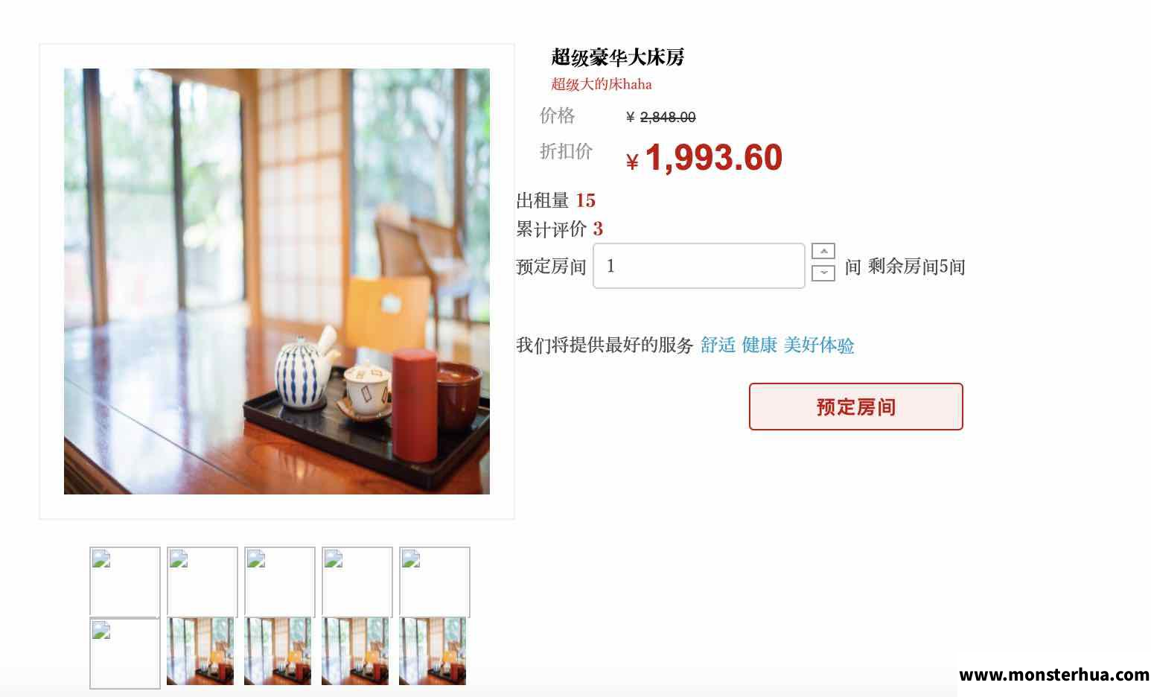The image size is (1151, 697).
Task: Decrease room count with the down stepper arrow
Action: [x=823, y=273]
